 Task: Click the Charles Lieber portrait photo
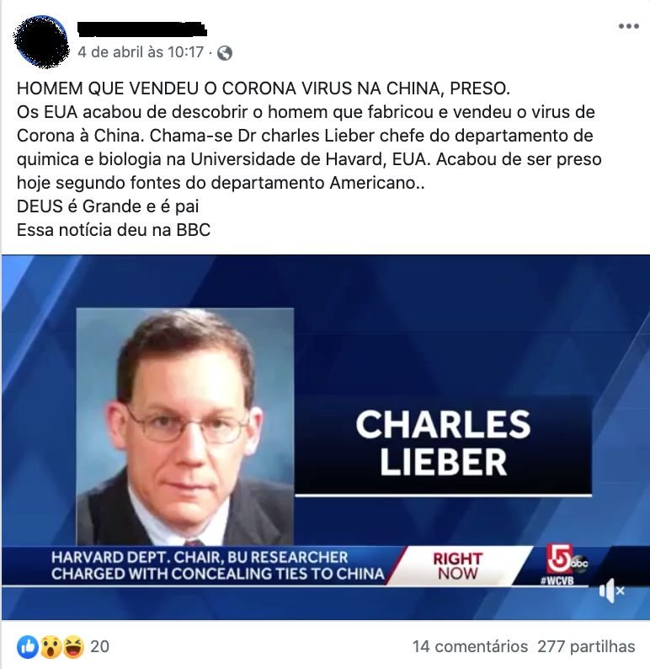click(x=185, y=426)
